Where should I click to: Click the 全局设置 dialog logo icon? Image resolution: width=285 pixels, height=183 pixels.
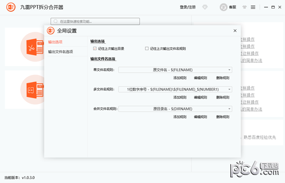point(51,31)
